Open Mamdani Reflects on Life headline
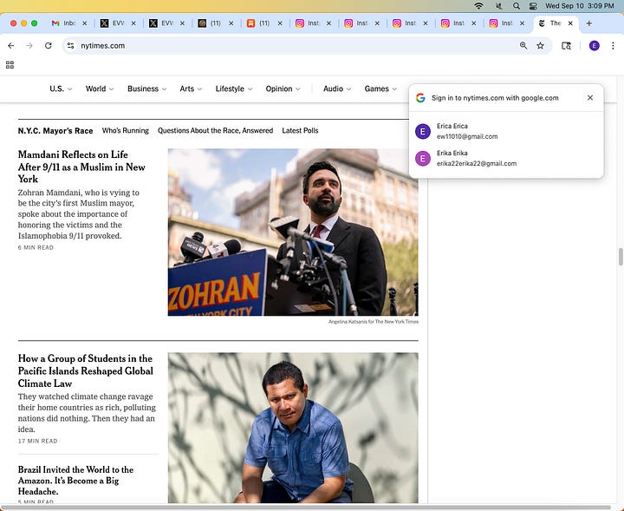This screenshot has height=511, width=624. 81,167
